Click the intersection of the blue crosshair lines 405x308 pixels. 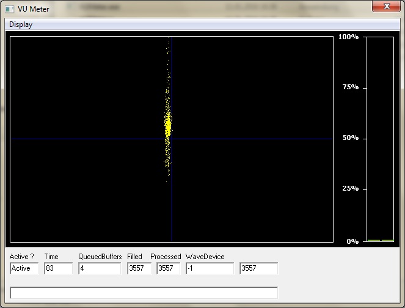point(171,139)
